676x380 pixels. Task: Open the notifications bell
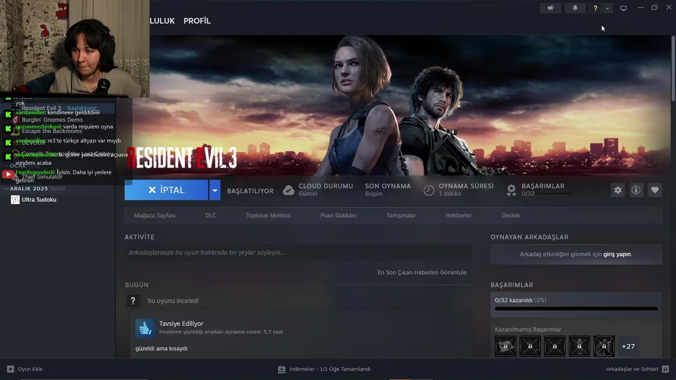(x=575, y=8)
